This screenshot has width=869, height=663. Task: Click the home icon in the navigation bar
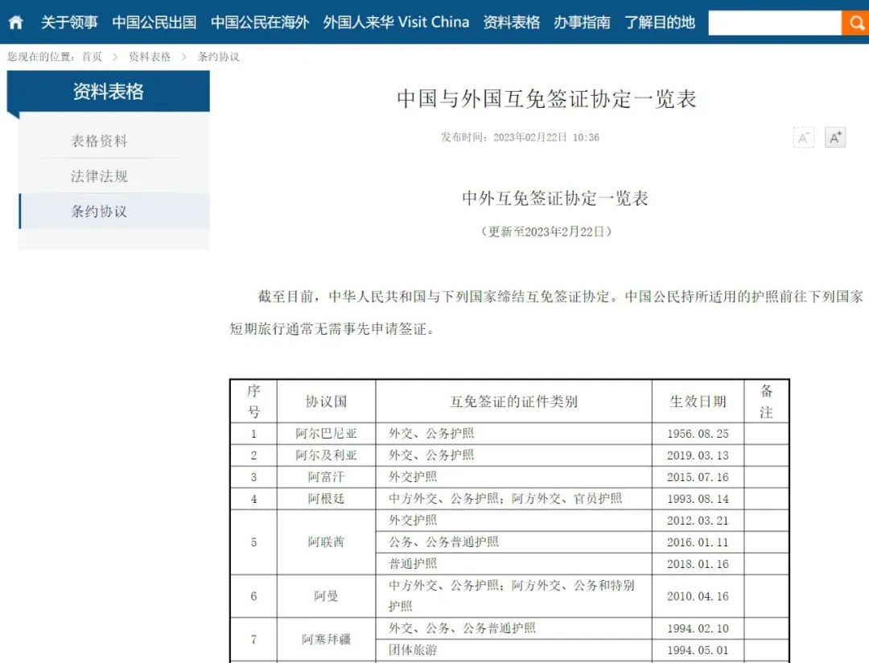[14, 23]
